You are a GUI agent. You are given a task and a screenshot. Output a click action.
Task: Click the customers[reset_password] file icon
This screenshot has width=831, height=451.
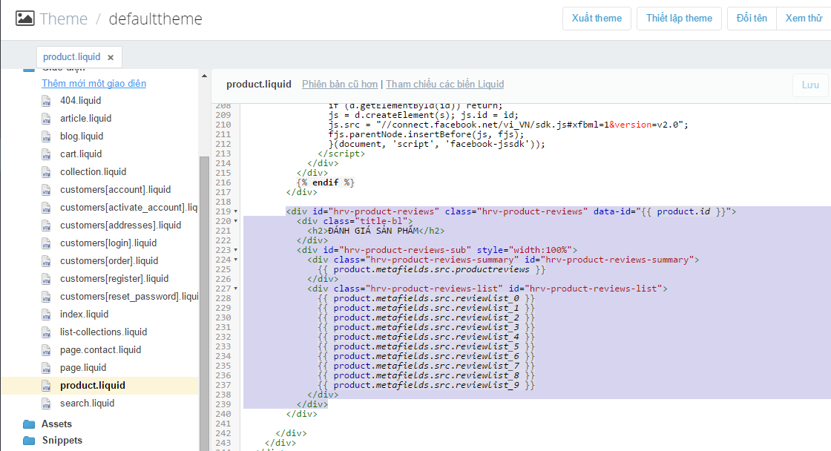point(47,297)
